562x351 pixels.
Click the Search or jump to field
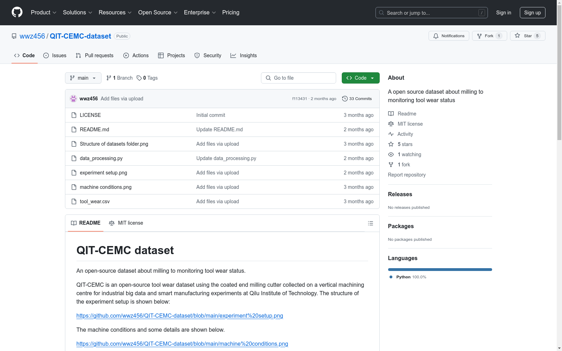(x=432, y=13)
